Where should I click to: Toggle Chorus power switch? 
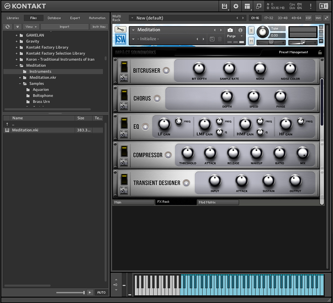coord(124,95)
